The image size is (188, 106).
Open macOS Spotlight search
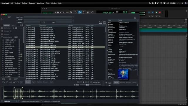(x=182, y=3)
